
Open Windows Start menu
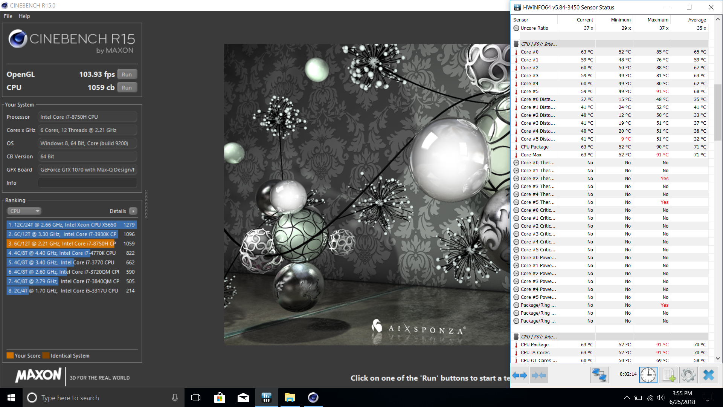11,398
